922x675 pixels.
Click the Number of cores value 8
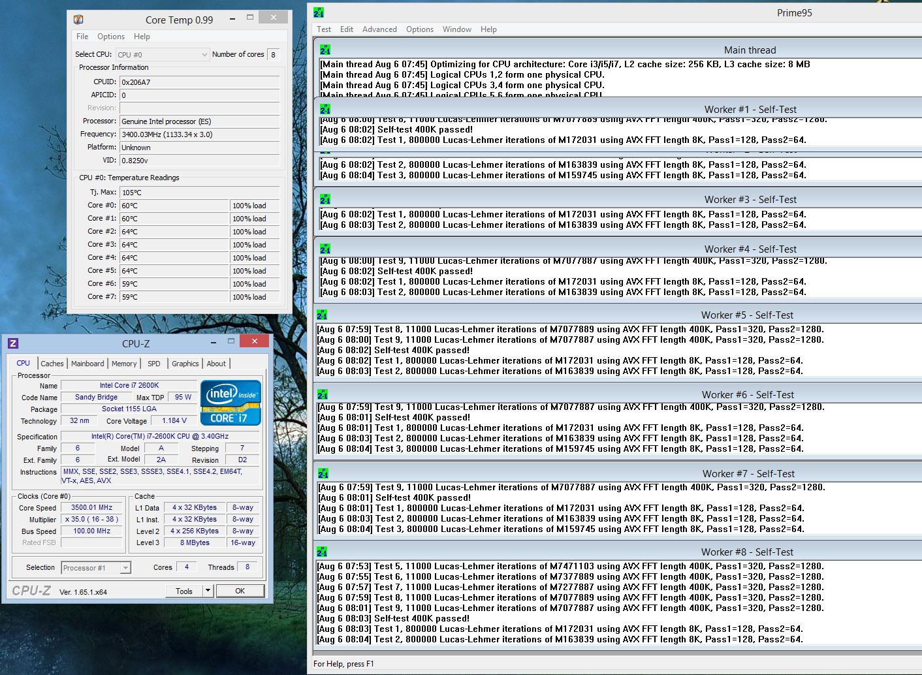[x=274, y=55]
